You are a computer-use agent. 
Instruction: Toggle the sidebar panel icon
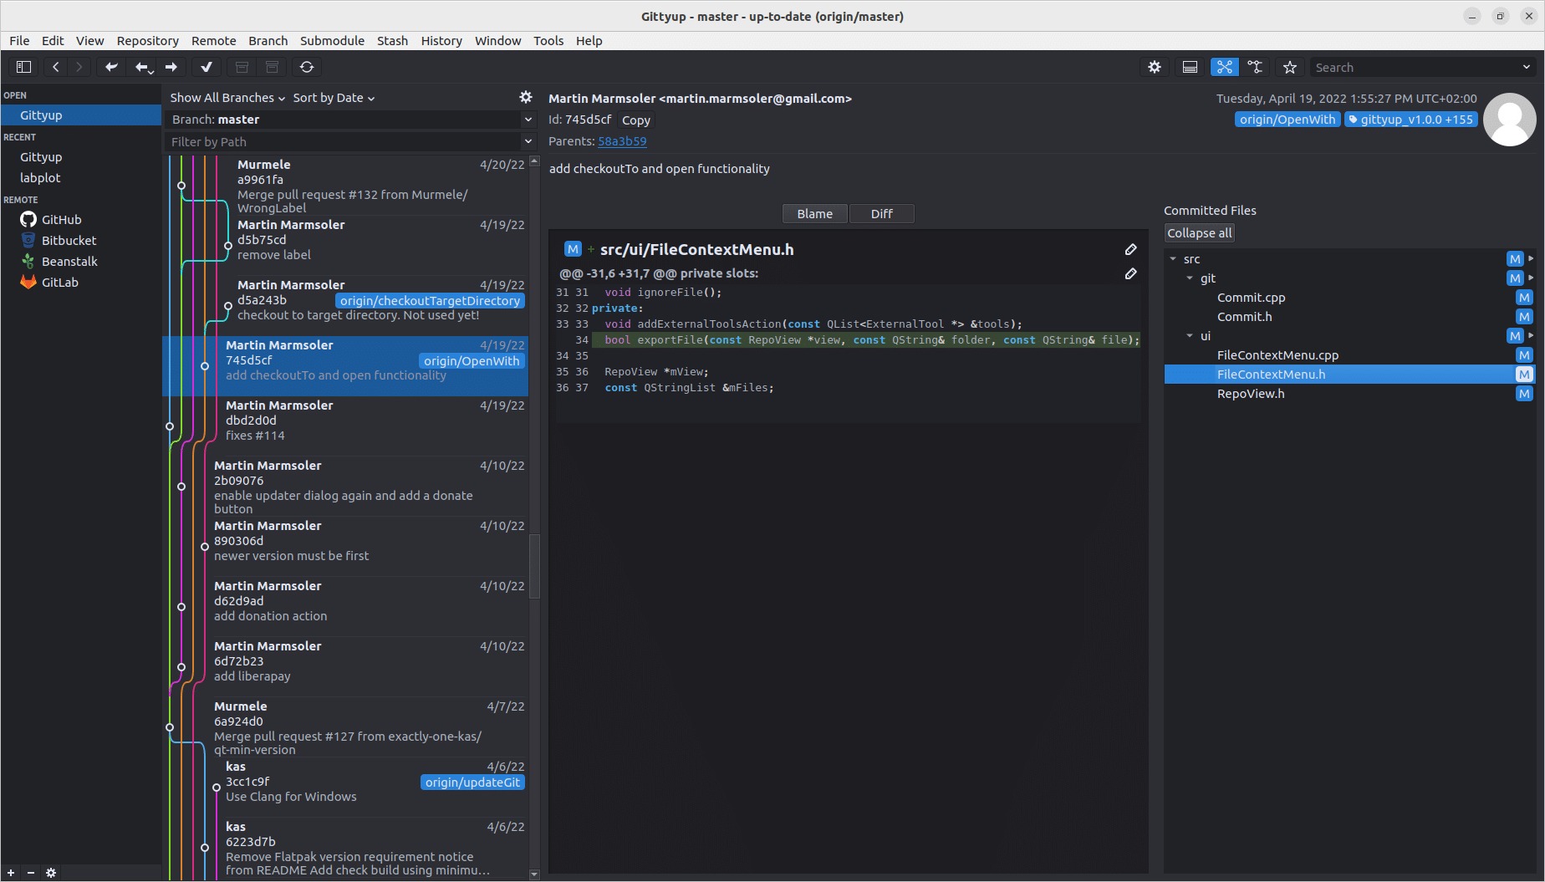click(23, 67)
